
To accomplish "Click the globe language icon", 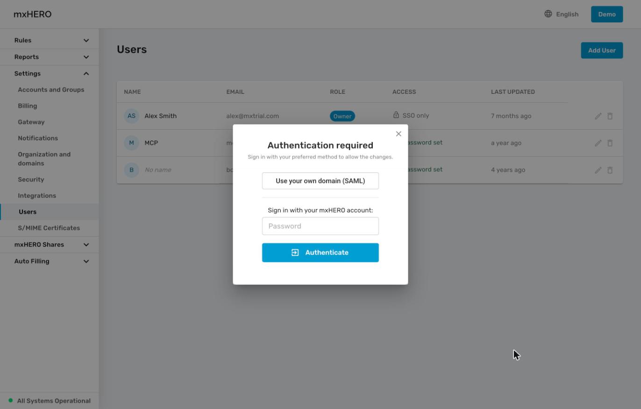I will (x=548, y=14).
